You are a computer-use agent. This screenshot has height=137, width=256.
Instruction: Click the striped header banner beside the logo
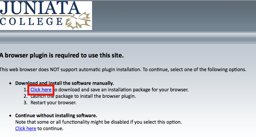pyautogui.click(x=174, y=16)
